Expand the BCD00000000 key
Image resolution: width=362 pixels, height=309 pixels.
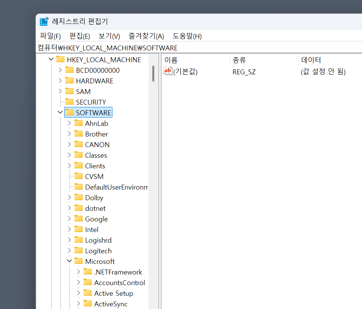pyautogui.click(x=60, y=70)
